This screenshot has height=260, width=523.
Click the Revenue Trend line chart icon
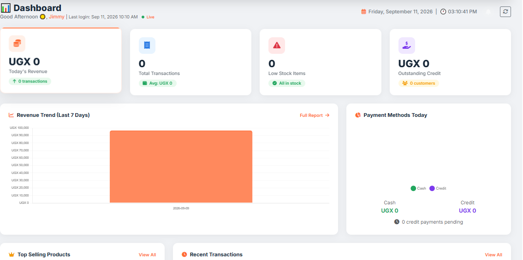point(12,115)
